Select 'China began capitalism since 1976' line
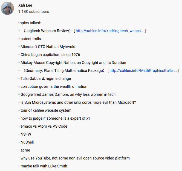Screen dimensions: 182x171 point(49,55)
